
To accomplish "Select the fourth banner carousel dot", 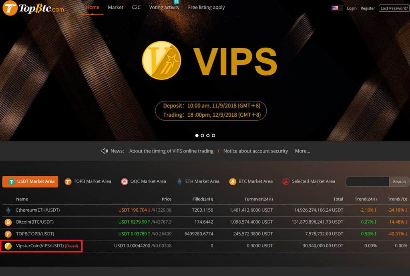I will [213, 135].
